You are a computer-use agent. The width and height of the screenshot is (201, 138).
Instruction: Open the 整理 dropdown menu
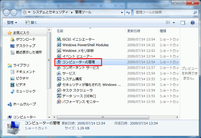point(12,23)
